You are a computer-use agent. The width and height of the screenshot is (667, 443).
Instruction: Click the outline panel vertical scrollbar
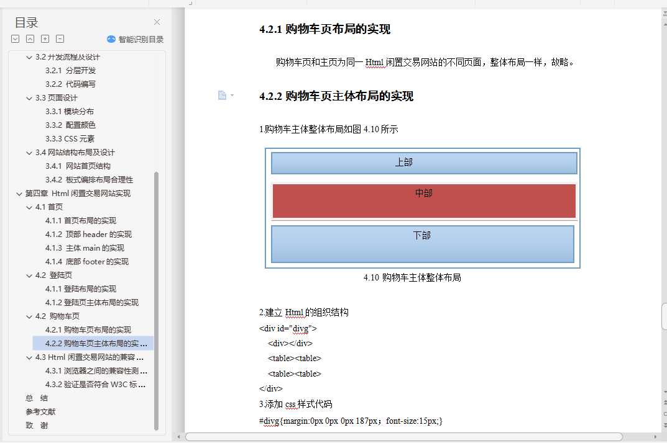point(156,301)
